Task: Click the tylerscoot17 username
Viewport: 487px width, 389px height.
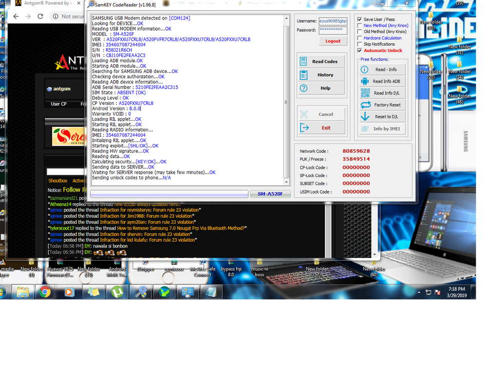Action: [x=62, y=228]
